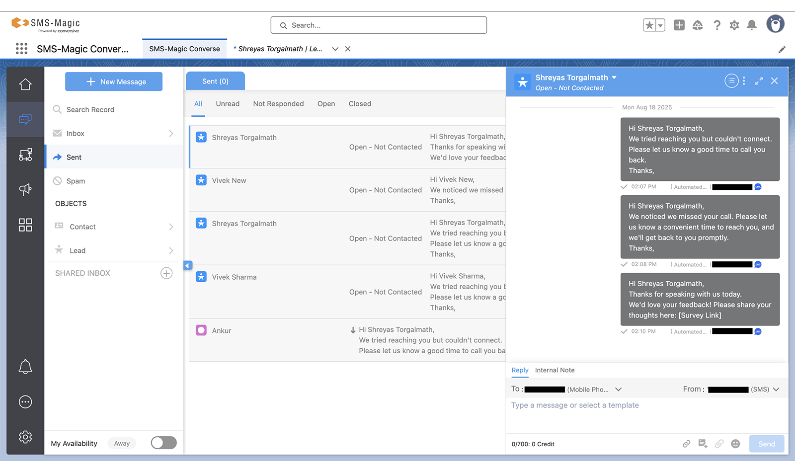This screenshot has height=472, width=795.
Task: Switch to Internal Note tab
Action: tap(555, 370)
